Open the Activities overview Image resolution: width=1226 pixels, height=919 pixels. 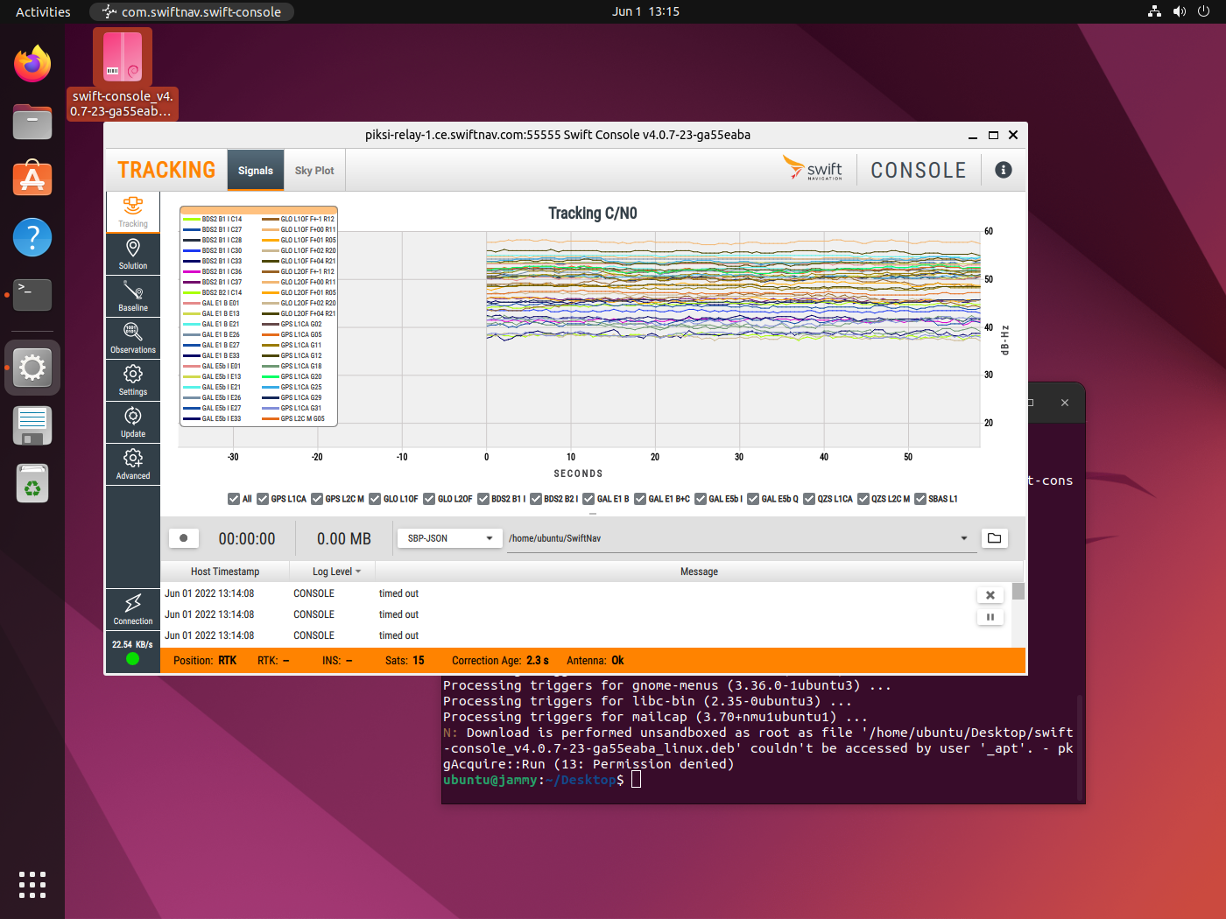pyautogui.click(x=43, y=11)
